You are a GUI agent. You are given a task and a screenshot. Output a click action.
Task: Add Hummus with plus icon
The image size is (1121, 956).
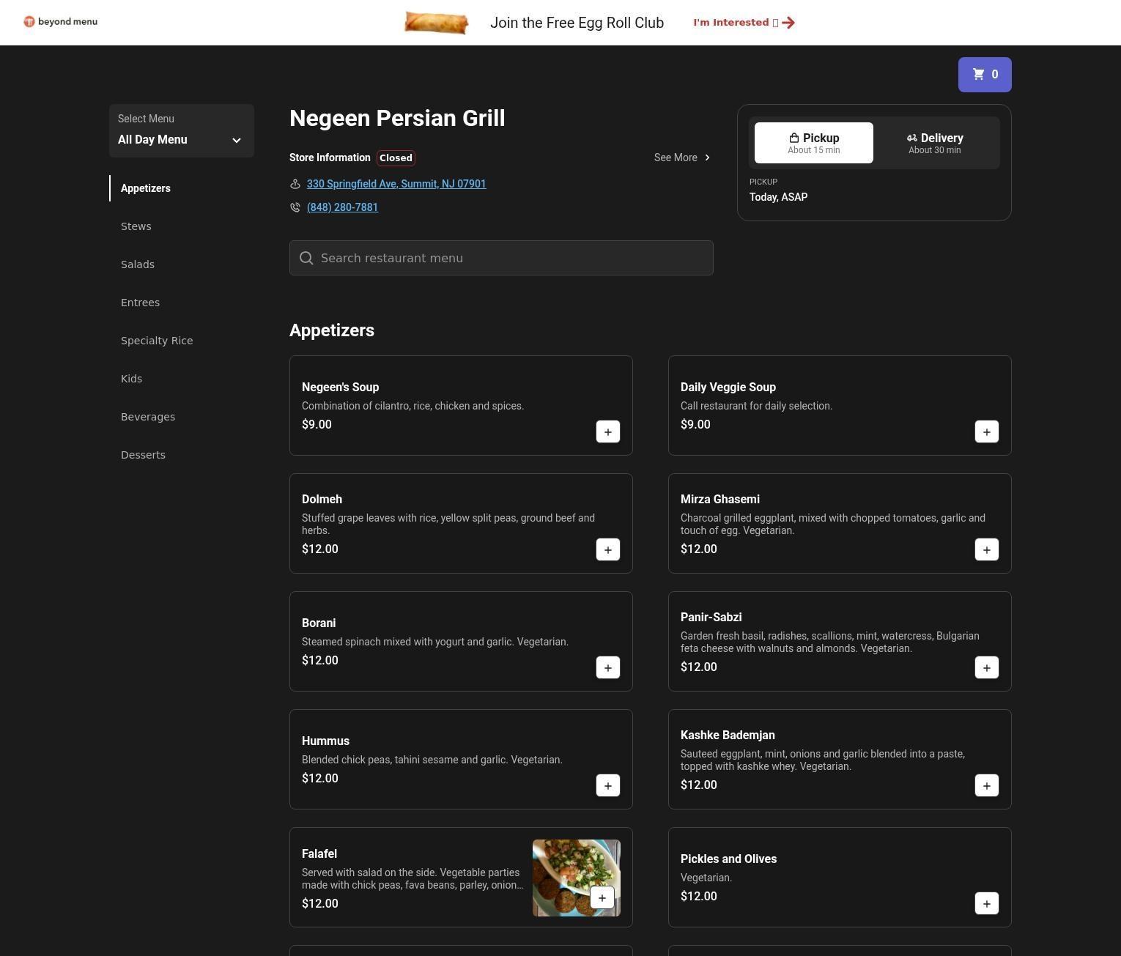607,786
